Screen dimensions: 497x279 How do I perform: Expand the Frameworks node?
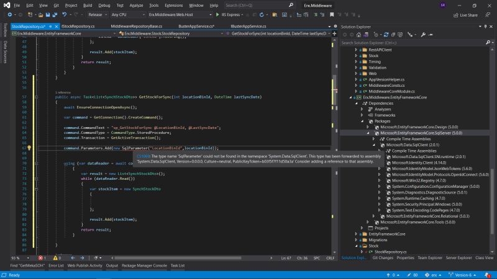pyautogui.click(x=362, y=115)
